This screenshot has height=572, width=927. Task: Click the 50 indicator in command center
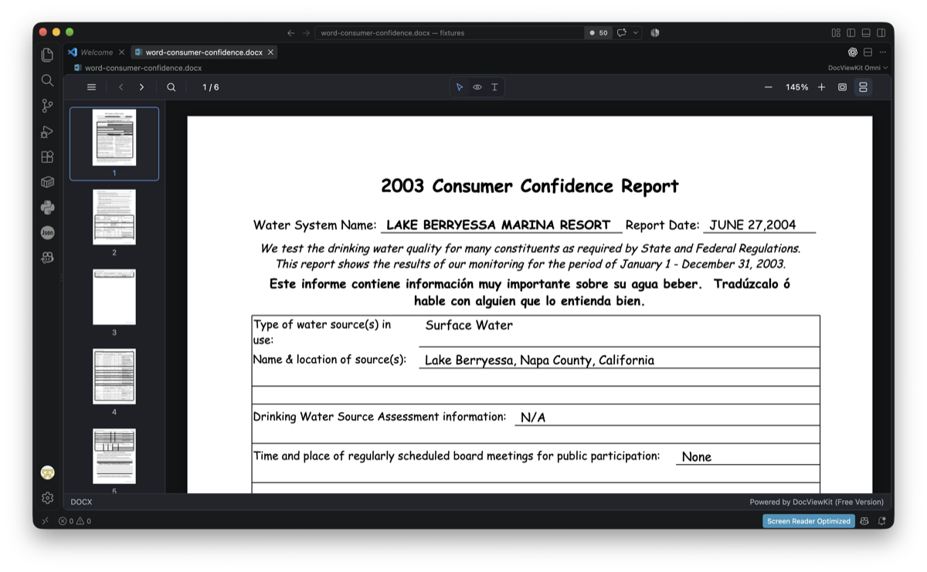pyautogui.click(x=599, y=32)
